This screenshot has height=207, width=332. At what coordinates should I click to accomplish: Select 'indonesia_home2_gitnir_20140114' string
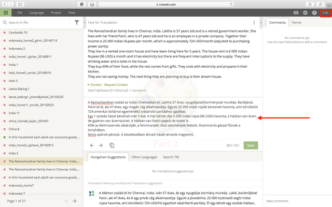click(33, 40)
